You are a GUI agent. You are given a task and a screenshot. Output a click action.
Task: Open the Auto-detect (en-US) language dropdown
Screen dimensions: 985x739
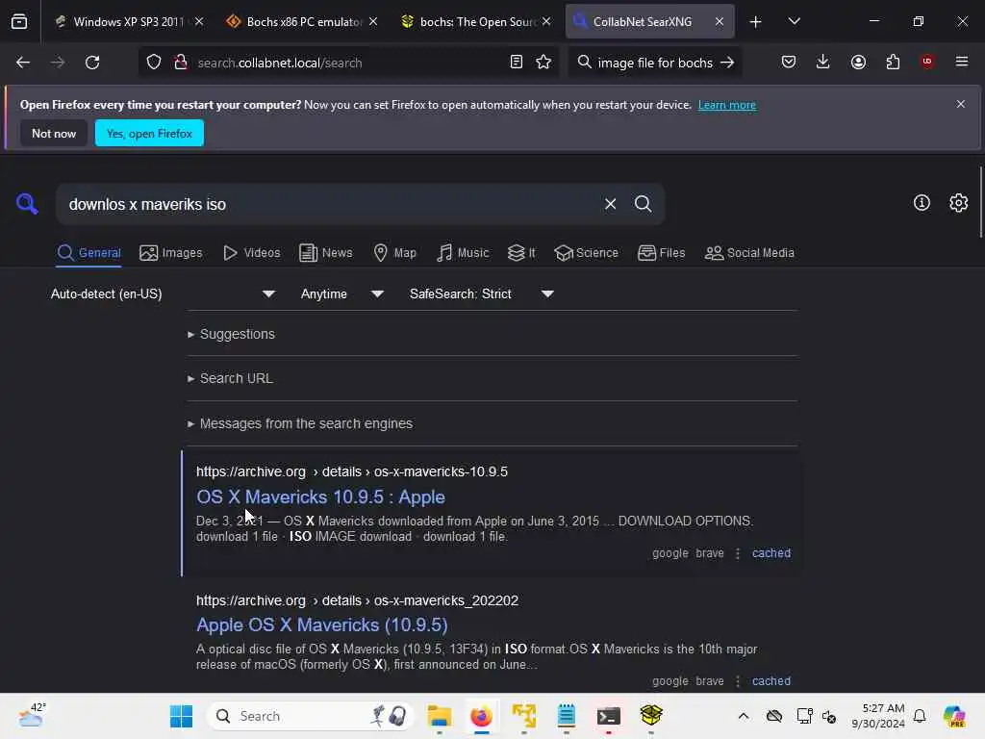(163, 293)
